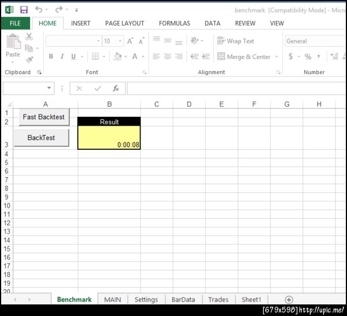Open Customize Quick Access Toolbar menu
The height and width of the screenshot is (316, 347).
[76, 10]
